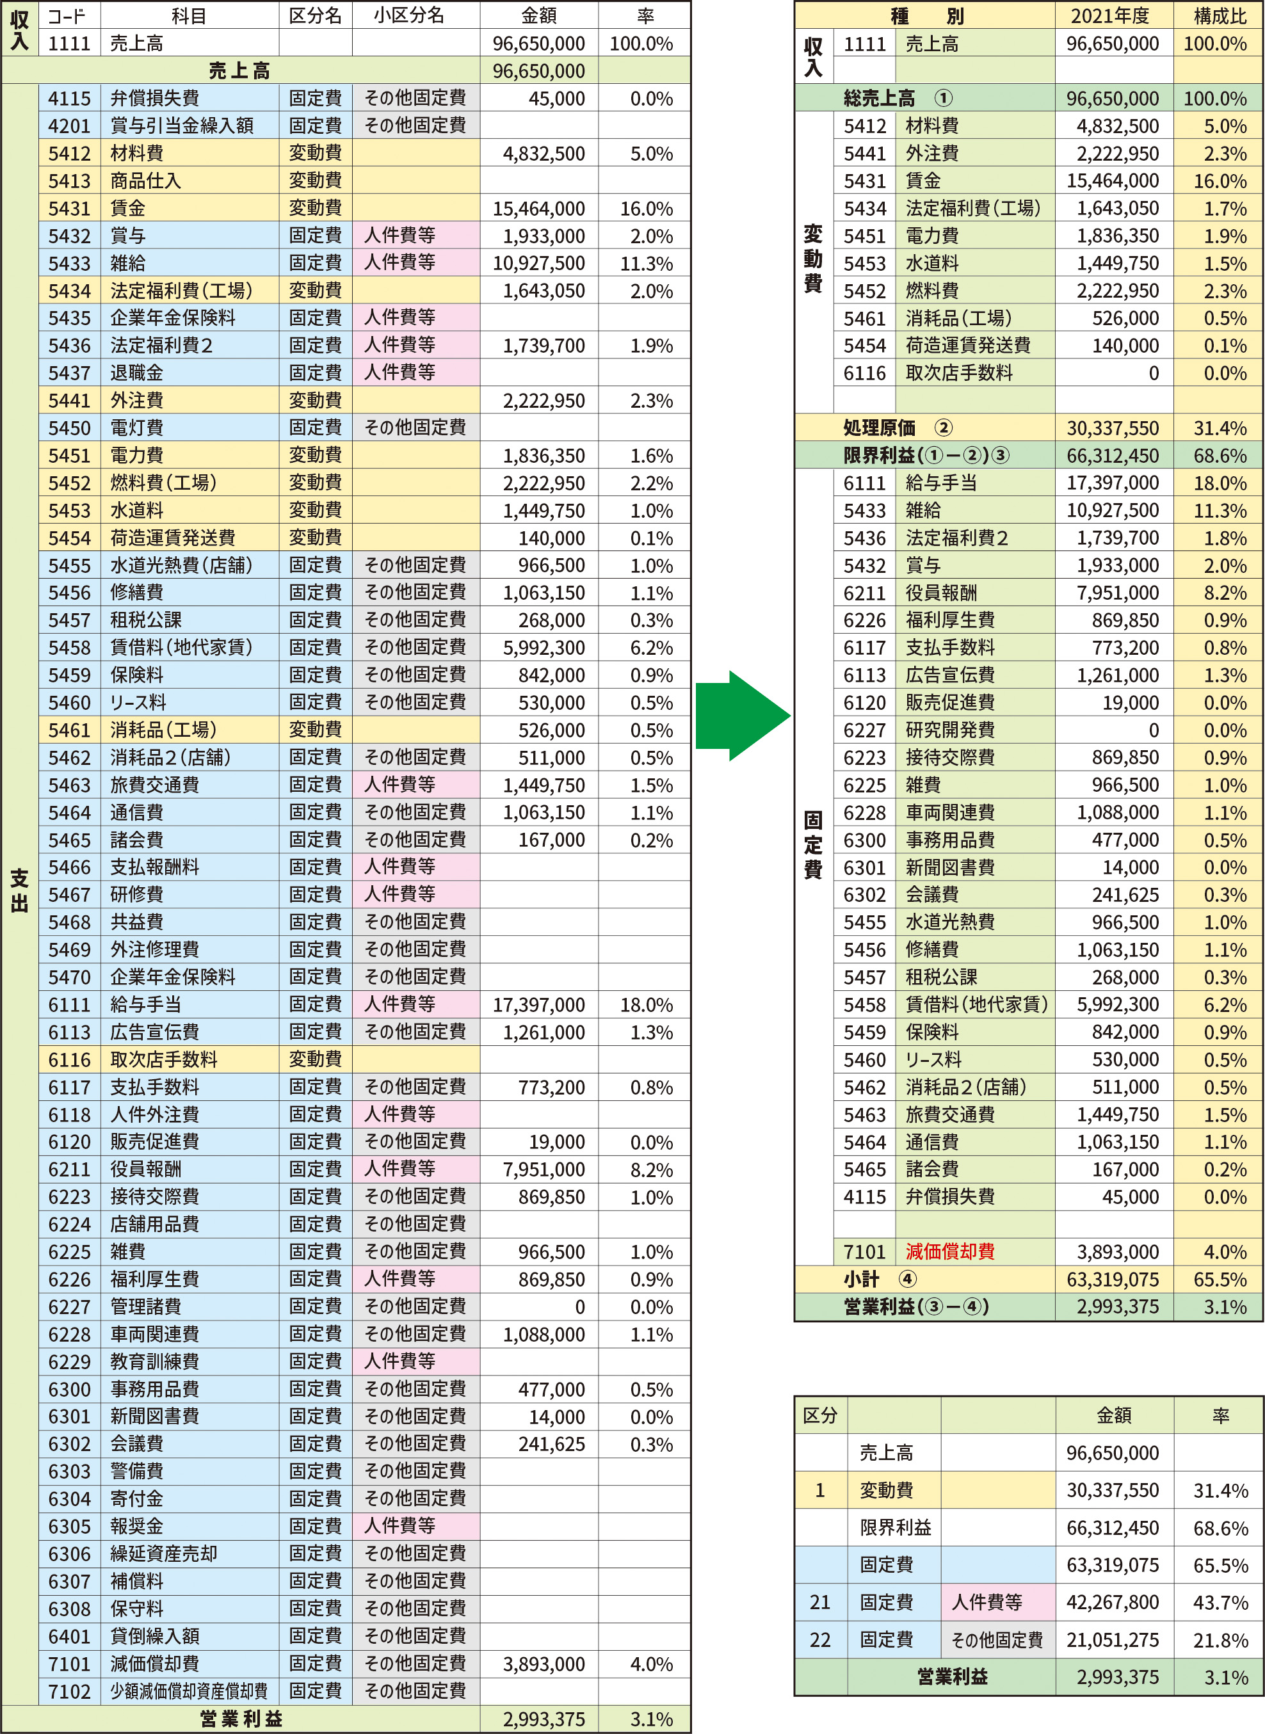Click その他固定費 in the summary row 22
Image resolution: width=1265 pixels, height=1734 pixels.
(x=998, y=1640)
